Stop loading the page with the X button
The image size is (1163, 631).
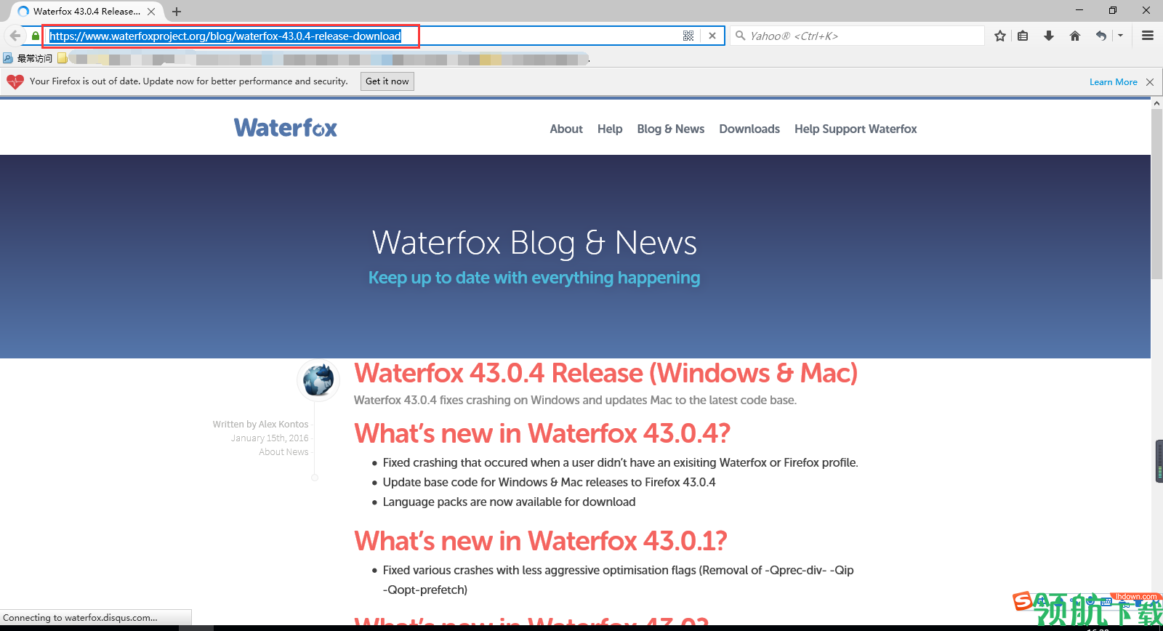pos(712,36)
